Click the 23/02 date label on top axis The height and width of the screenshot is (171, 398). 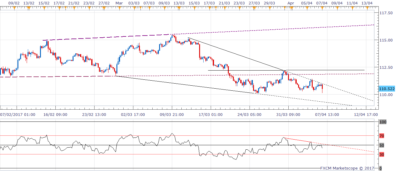pyautogui.click(x=89, y=3)
